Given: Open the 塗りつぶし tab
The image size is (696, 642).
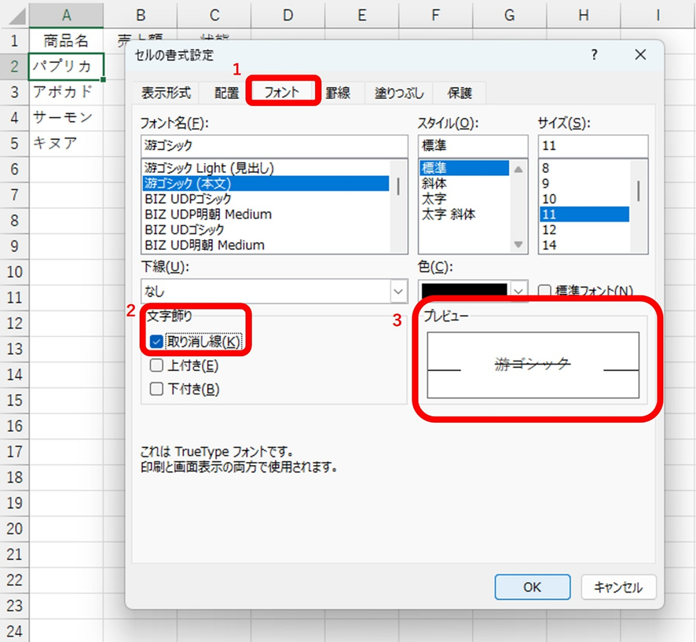Looking at the screenshot, I should pos(399,93).
